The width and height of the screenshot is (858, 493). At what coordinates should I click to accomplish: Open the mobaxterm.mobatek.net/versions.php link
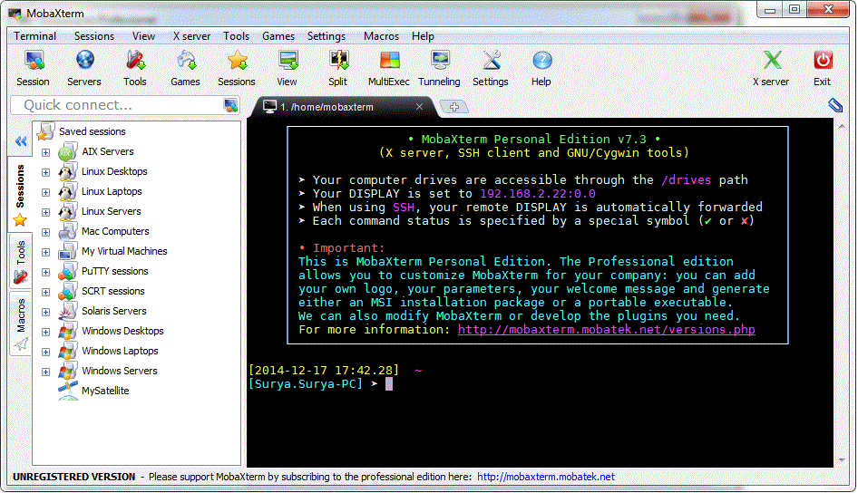[x=606, y=330]
